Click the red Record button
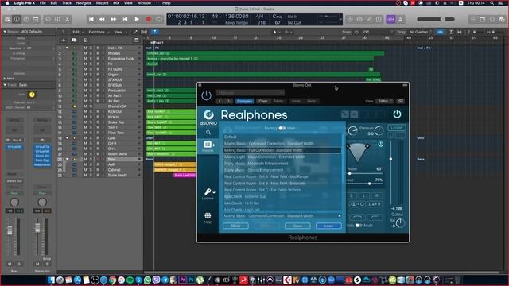The height and width of the screenshot is (286, 509). (x=149, y=19)
